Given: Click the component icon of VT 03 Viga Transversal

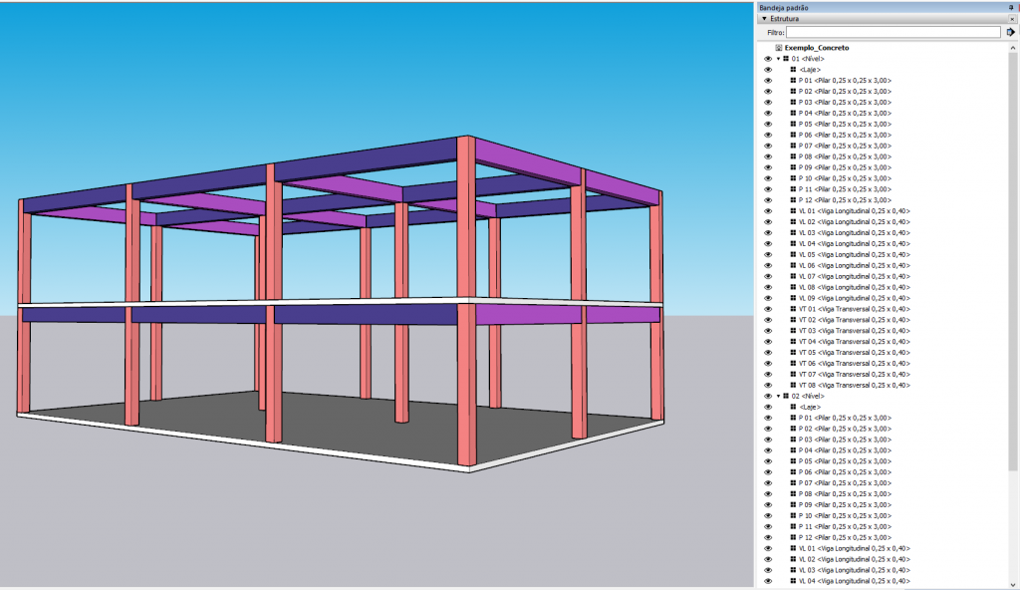Looking at the screenshot, I should [x=793, y=331].
